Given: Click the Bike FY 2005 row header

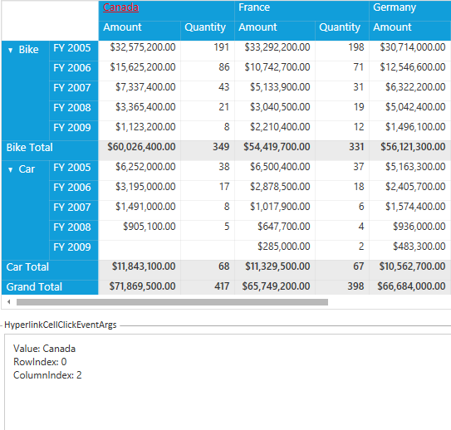Looking at the screenshot, I should (74, 51).
